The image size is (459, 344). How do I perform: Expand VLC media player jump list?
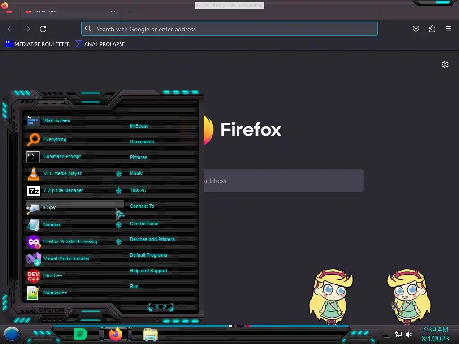pos(118,174)
